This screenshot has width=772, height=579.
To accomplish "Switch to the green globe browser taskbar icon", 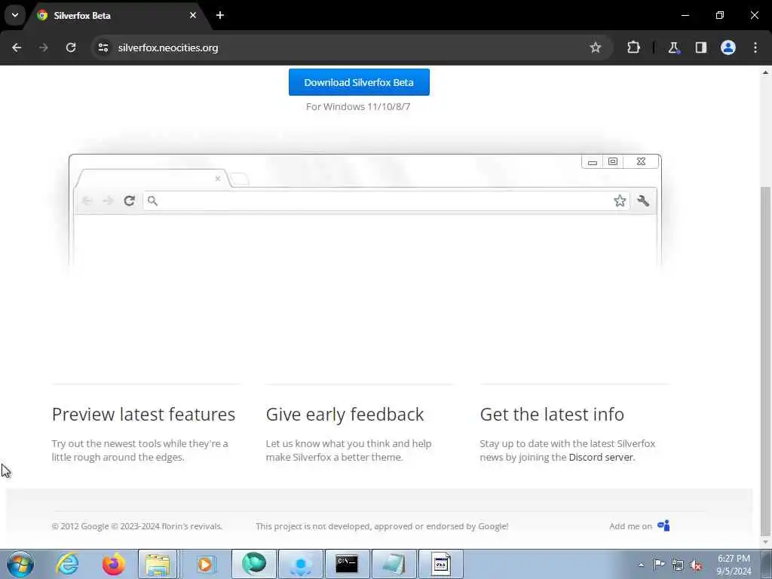I will tap(253, 564).
